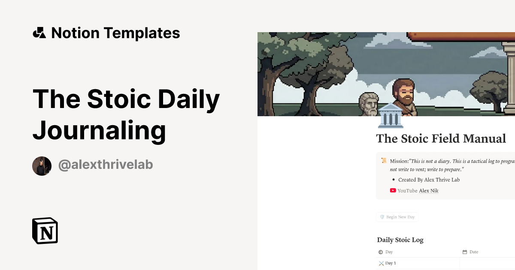This screenshot has height=270, width=515.
Task: Click the pixel-art cover banner image
Action: pyautogui.click(x=386, y=74)
